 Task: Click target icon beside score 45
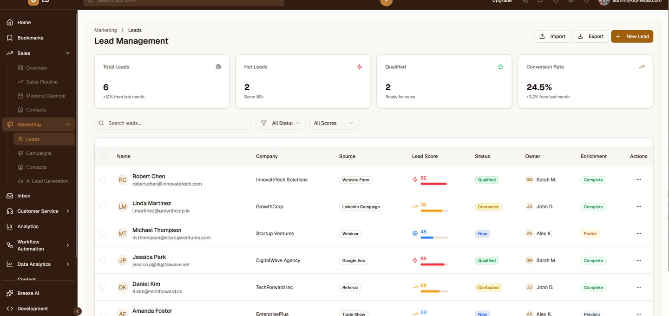coord(415,234)
